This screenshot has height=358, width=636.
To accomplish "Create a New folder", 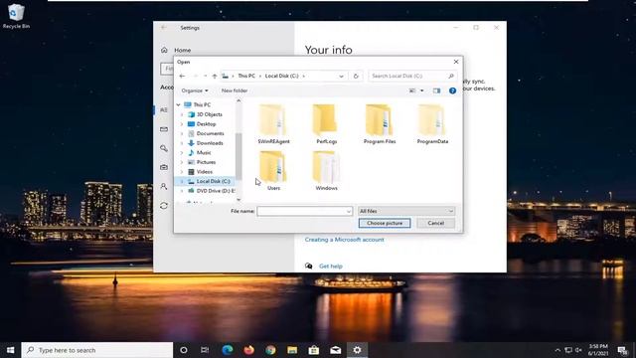I will point(235,90).
